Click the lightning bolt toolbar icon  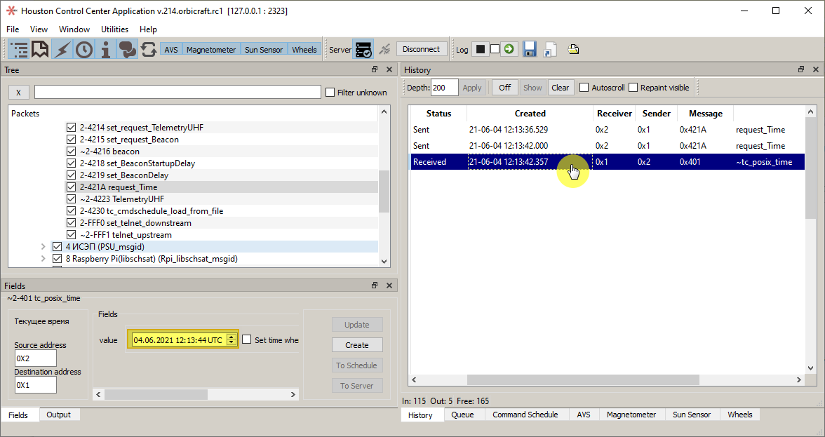62,49
